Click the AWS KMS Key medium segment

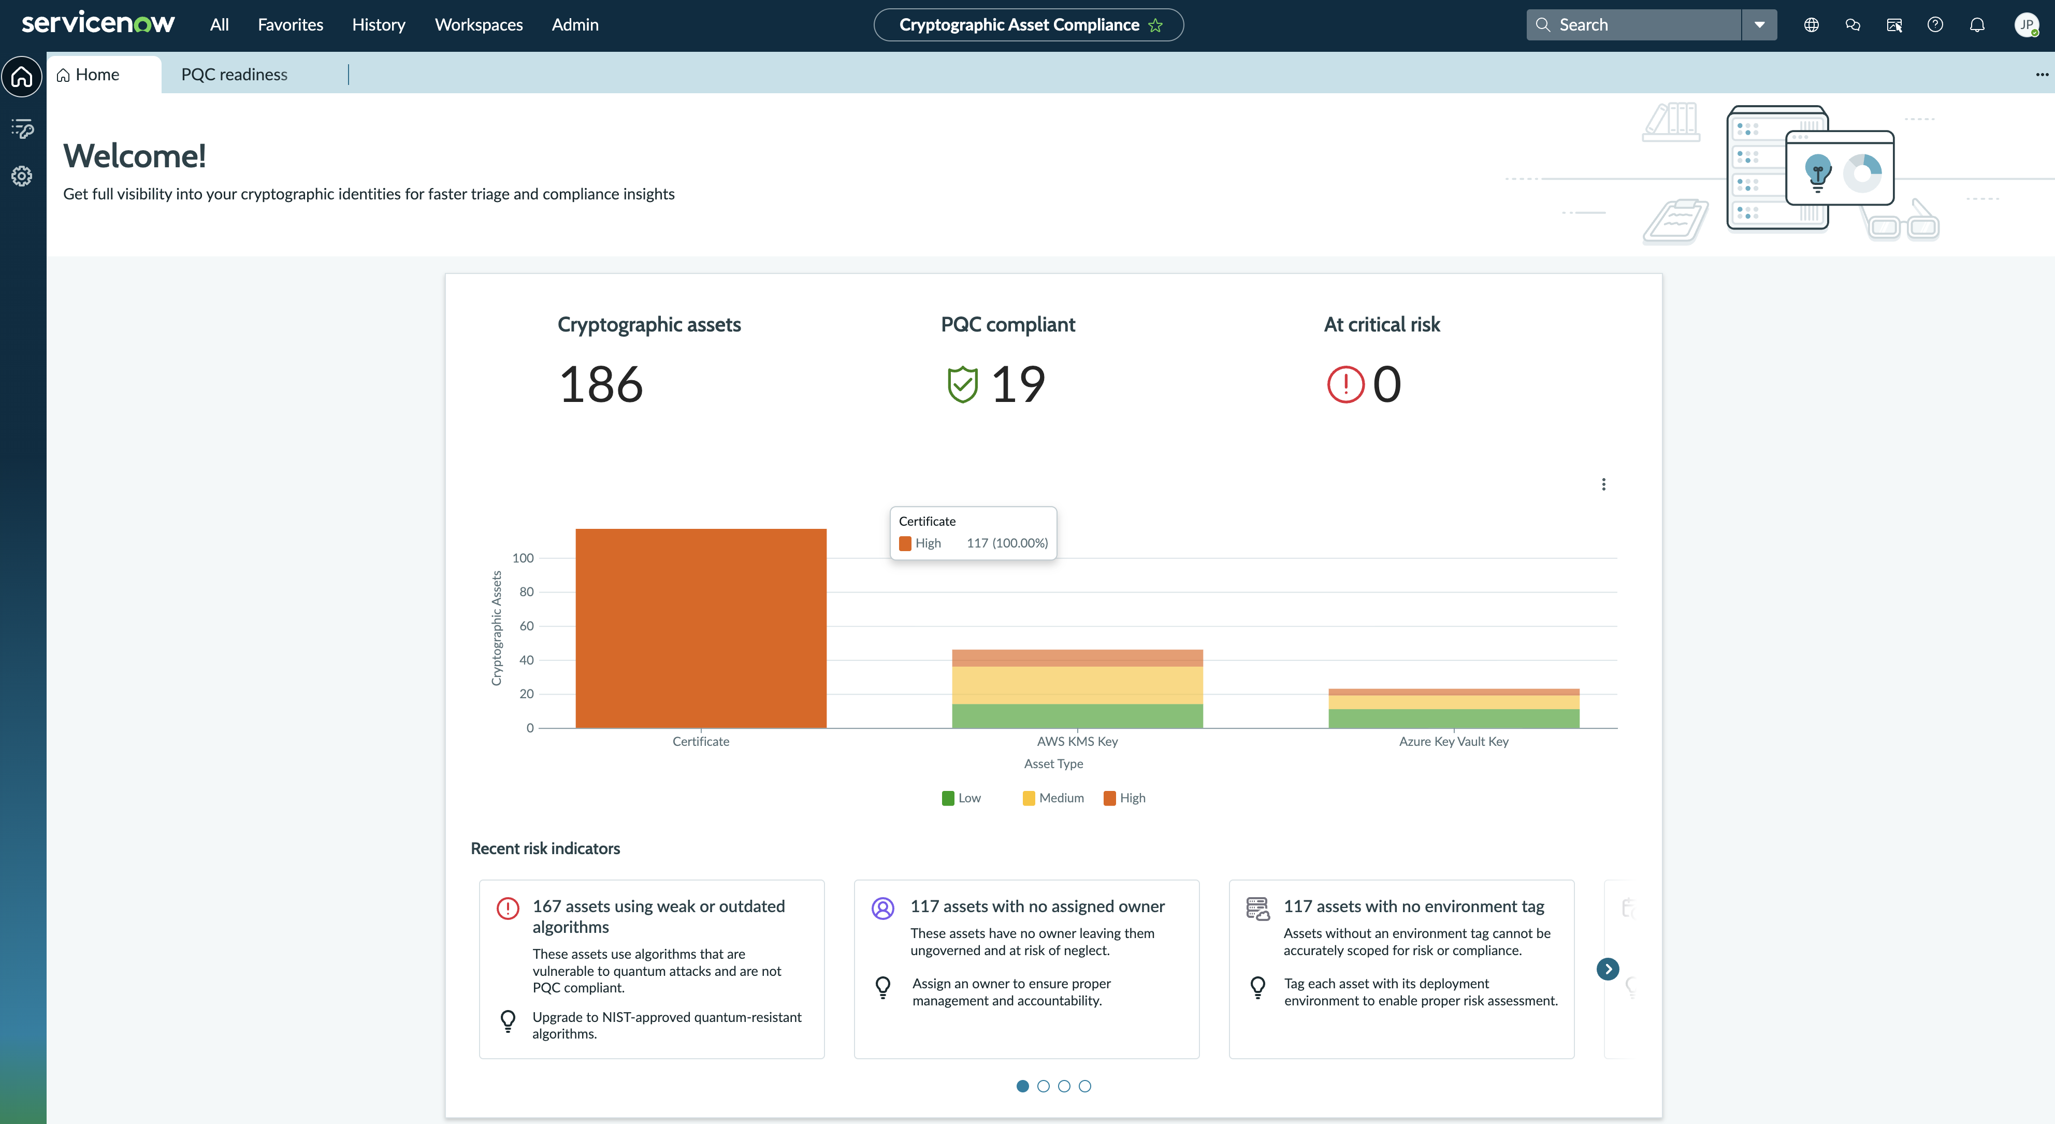pyautogui.click(x=1077, y=684)
